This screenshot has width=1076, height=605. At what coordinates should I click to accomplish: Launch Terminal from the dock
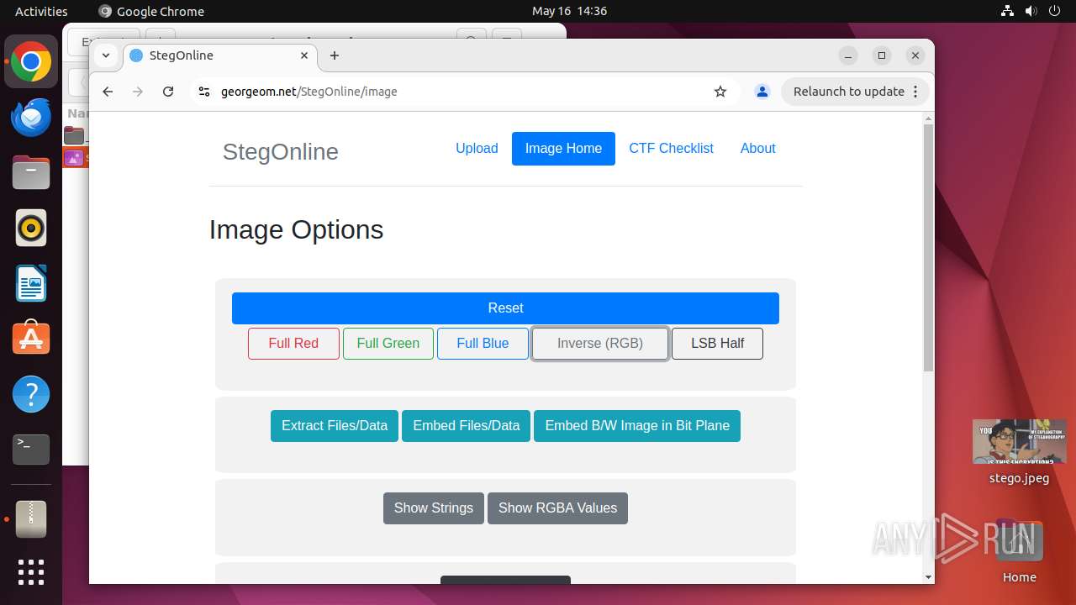coord(31,450)
